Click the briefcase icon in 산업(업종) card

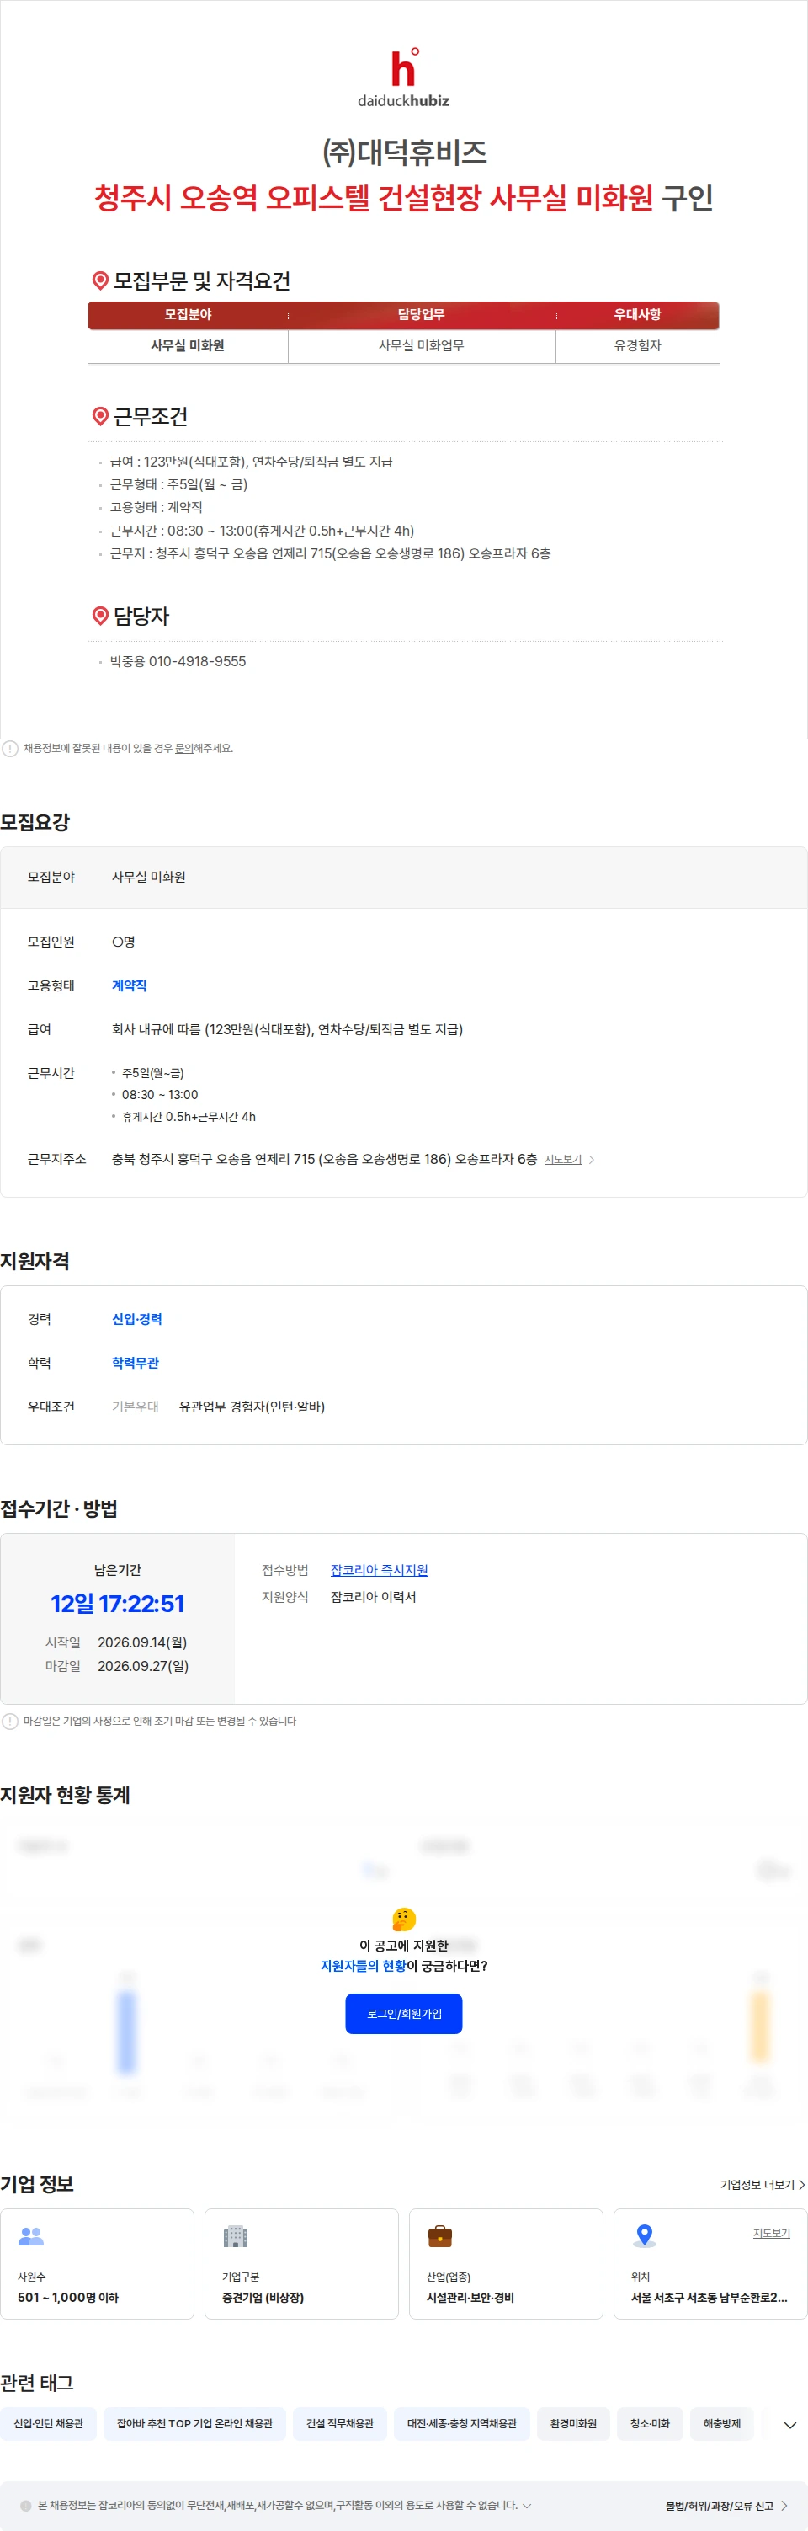[440, 2236]
